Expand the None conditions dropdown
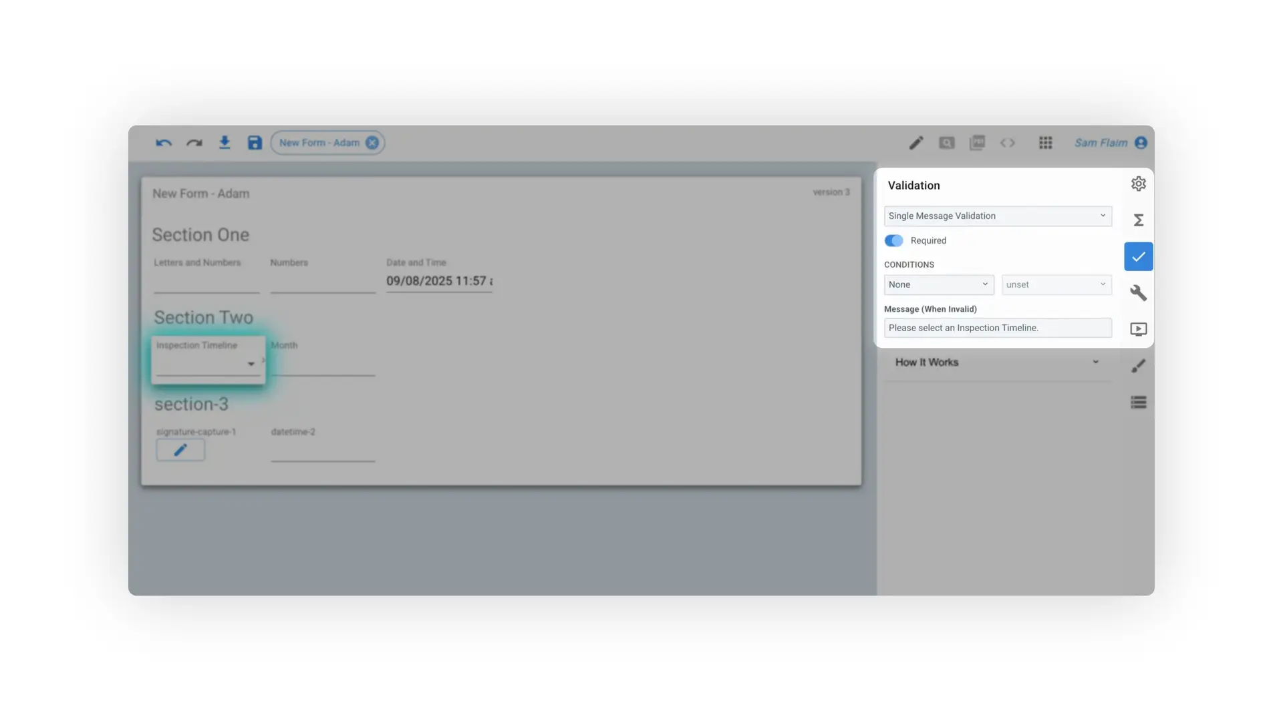Image resolution: width=1283 pixels, height=721 pixels. click(938, 284)
